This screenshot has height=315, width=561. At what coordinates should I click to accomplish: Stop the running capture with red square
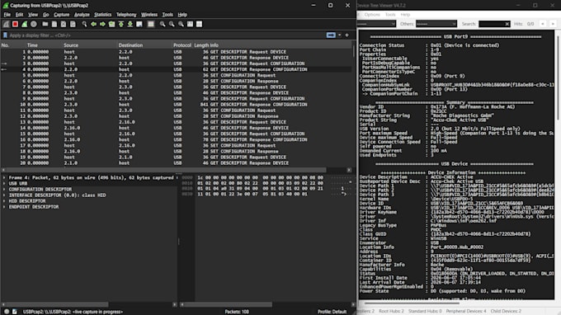15,24
